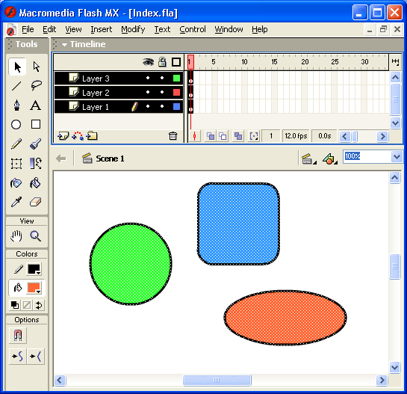Turn on Onion Skin Outlines
Viewport: 407px width, 394px height.
[223, 136]
